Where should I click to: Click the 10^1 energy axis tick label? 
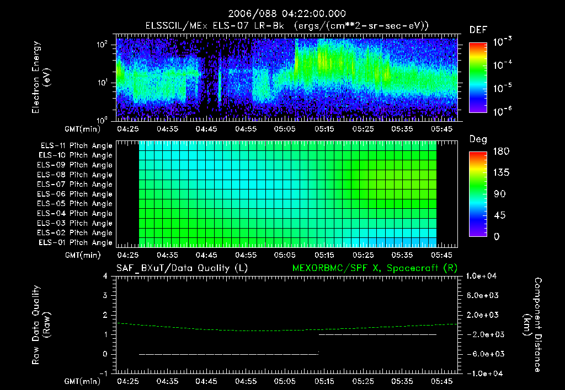102,83
